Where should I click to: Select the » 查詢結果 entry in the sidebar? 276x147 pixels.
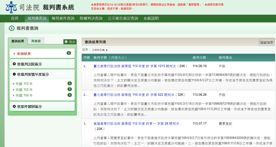[x=42, y=54]
